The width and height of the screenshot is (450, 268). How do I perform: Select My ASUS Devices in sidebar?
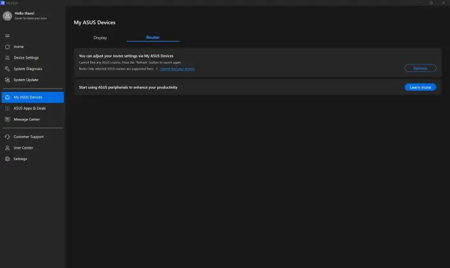(x=33, y=98)
